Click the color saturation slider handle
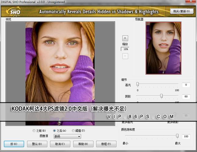Viewport: 197px width, 152px height. (177, 136)
